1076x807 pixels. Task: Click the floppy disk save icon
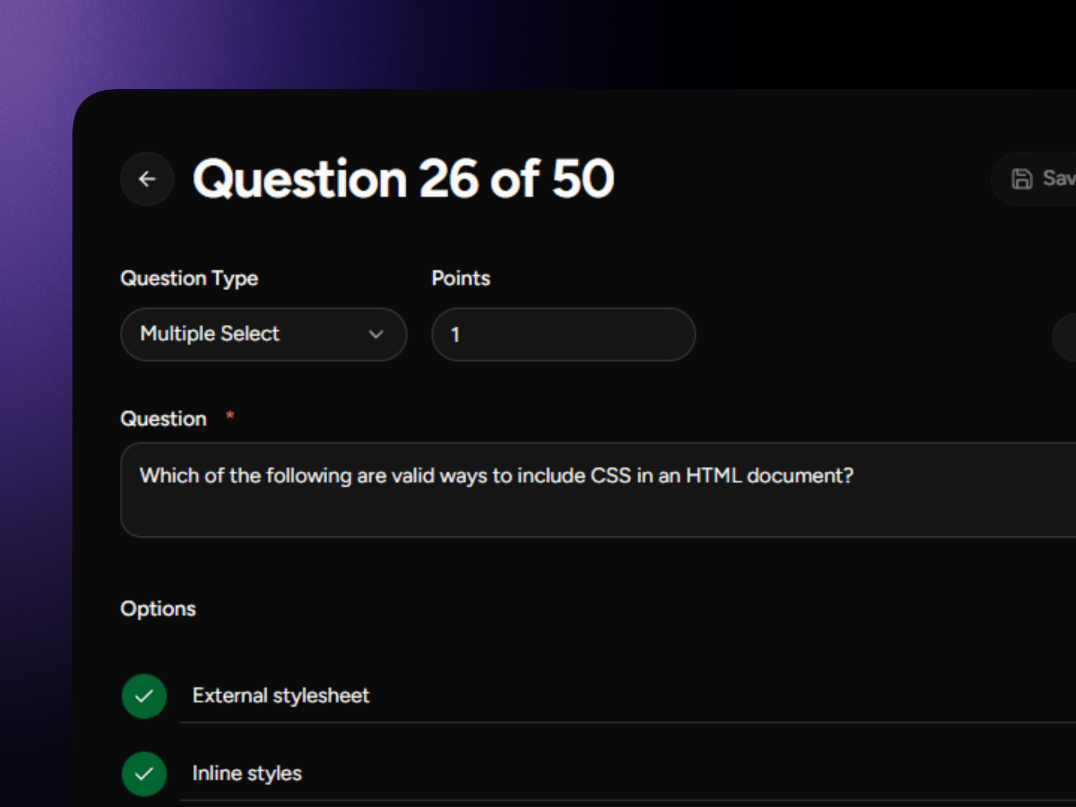[1022, 179]
